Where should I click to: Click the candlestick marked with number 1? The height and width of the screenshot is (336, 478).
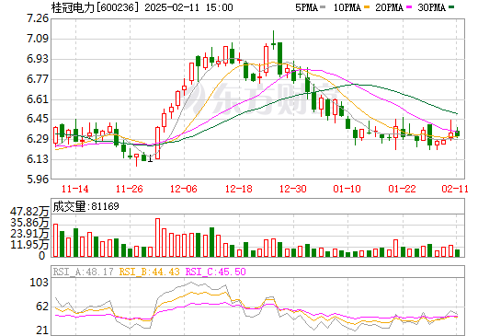[143, 157]
